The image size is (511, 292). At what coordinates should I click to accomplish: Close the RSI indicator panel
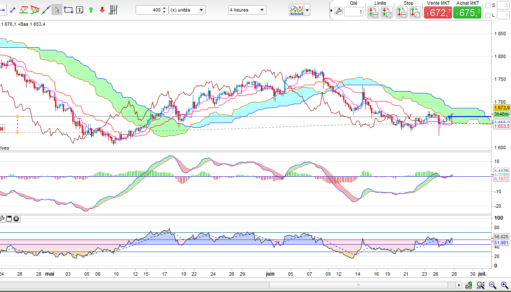(x=16, y=218)
